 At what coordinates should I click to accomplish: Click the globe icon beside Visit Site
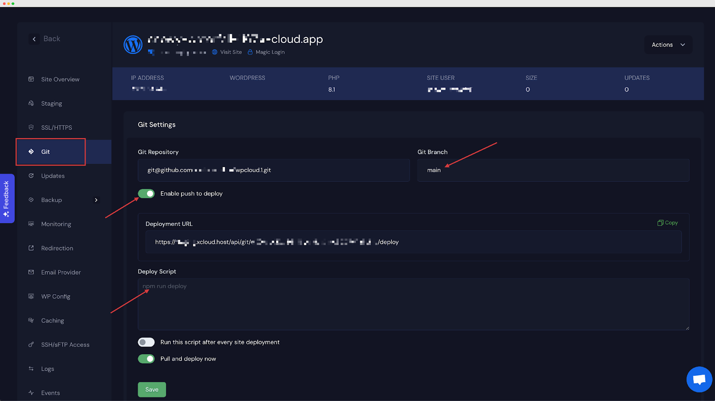[214, 52]
